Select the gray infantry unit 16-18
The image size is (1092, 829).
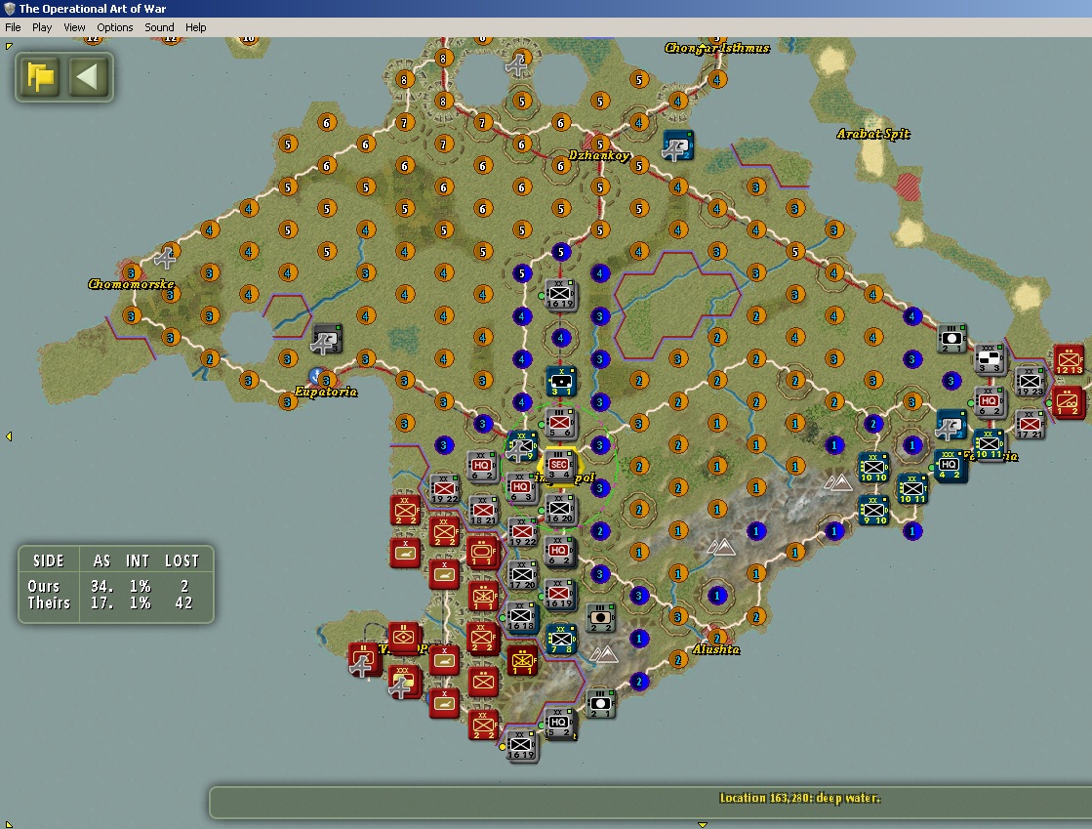point(520,616)
